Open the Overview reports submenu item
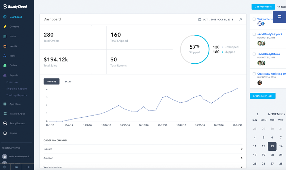286x170 pixels. pyautogui.click(x=12, y=82)
